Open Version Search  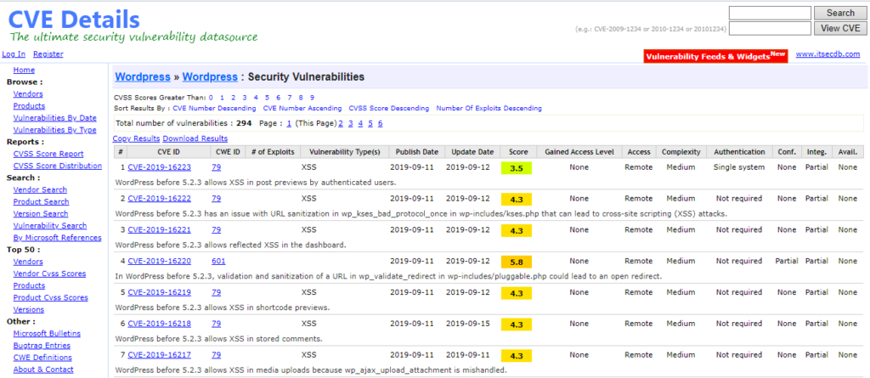point(41,214)
